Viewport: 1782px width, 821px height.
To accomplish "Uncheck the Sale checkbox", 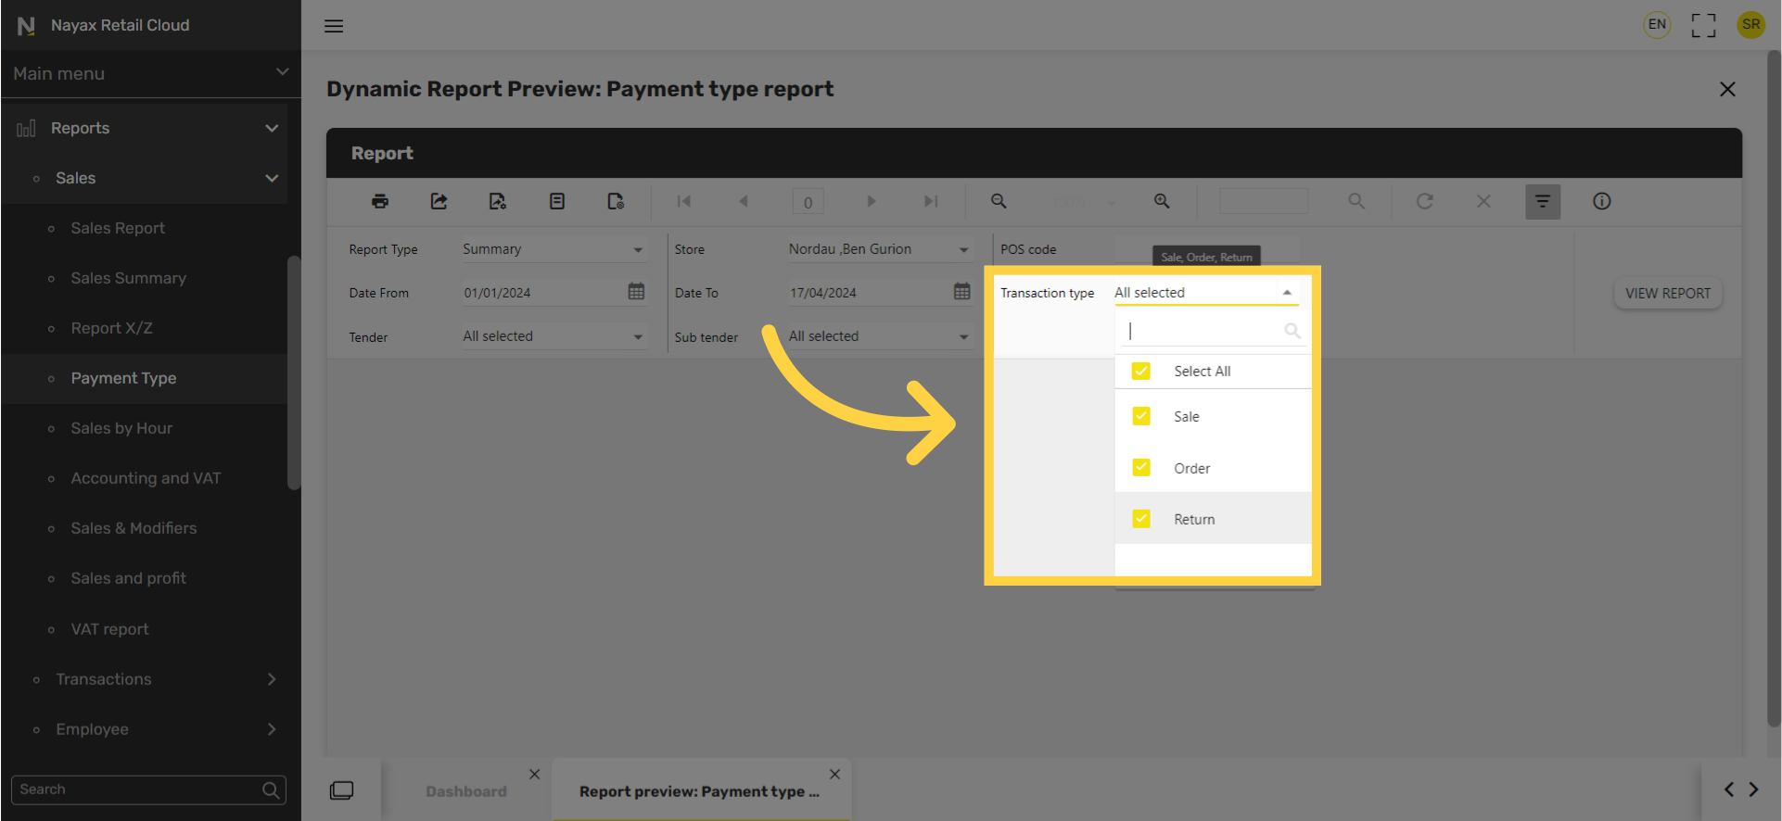I will coord(1141,416).
